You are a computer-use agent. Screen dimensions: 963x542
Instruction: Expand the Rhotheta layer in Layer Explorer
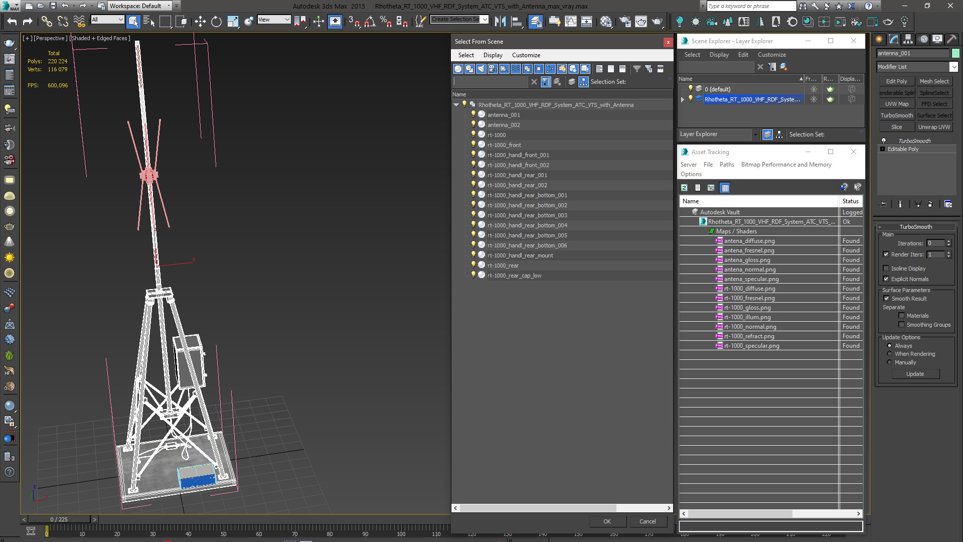(683, 99)
